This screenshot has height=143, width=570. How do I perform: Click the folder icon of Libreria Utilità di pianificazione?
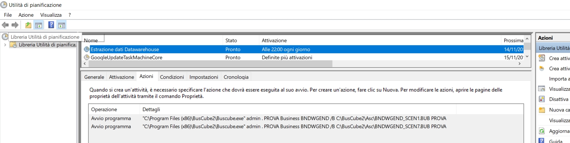[13, 45]
